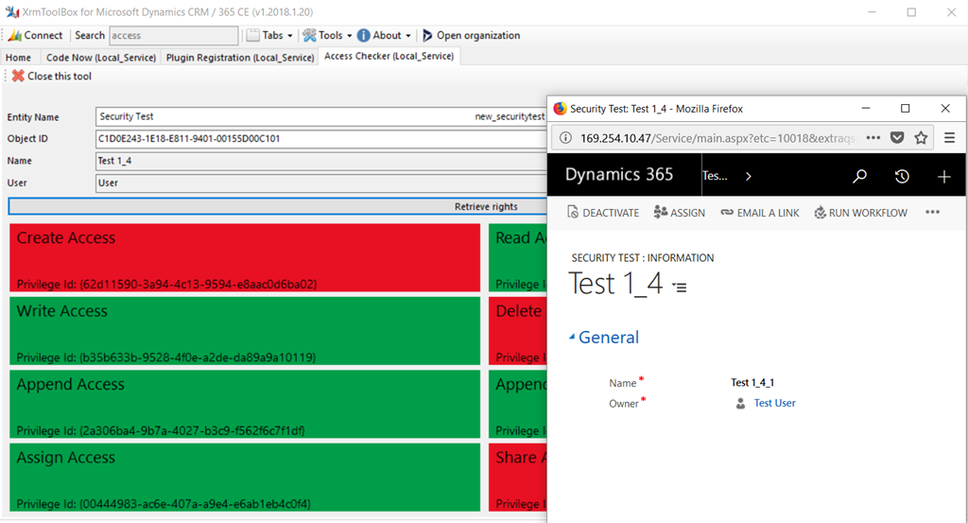This screenshot has width=968, height=523.
Task: Bookmark page with the star icon
Action: [921, 138]
